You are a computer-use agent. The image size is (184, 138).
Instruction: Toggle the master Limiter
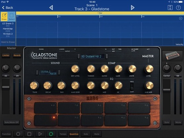[6, 55]
